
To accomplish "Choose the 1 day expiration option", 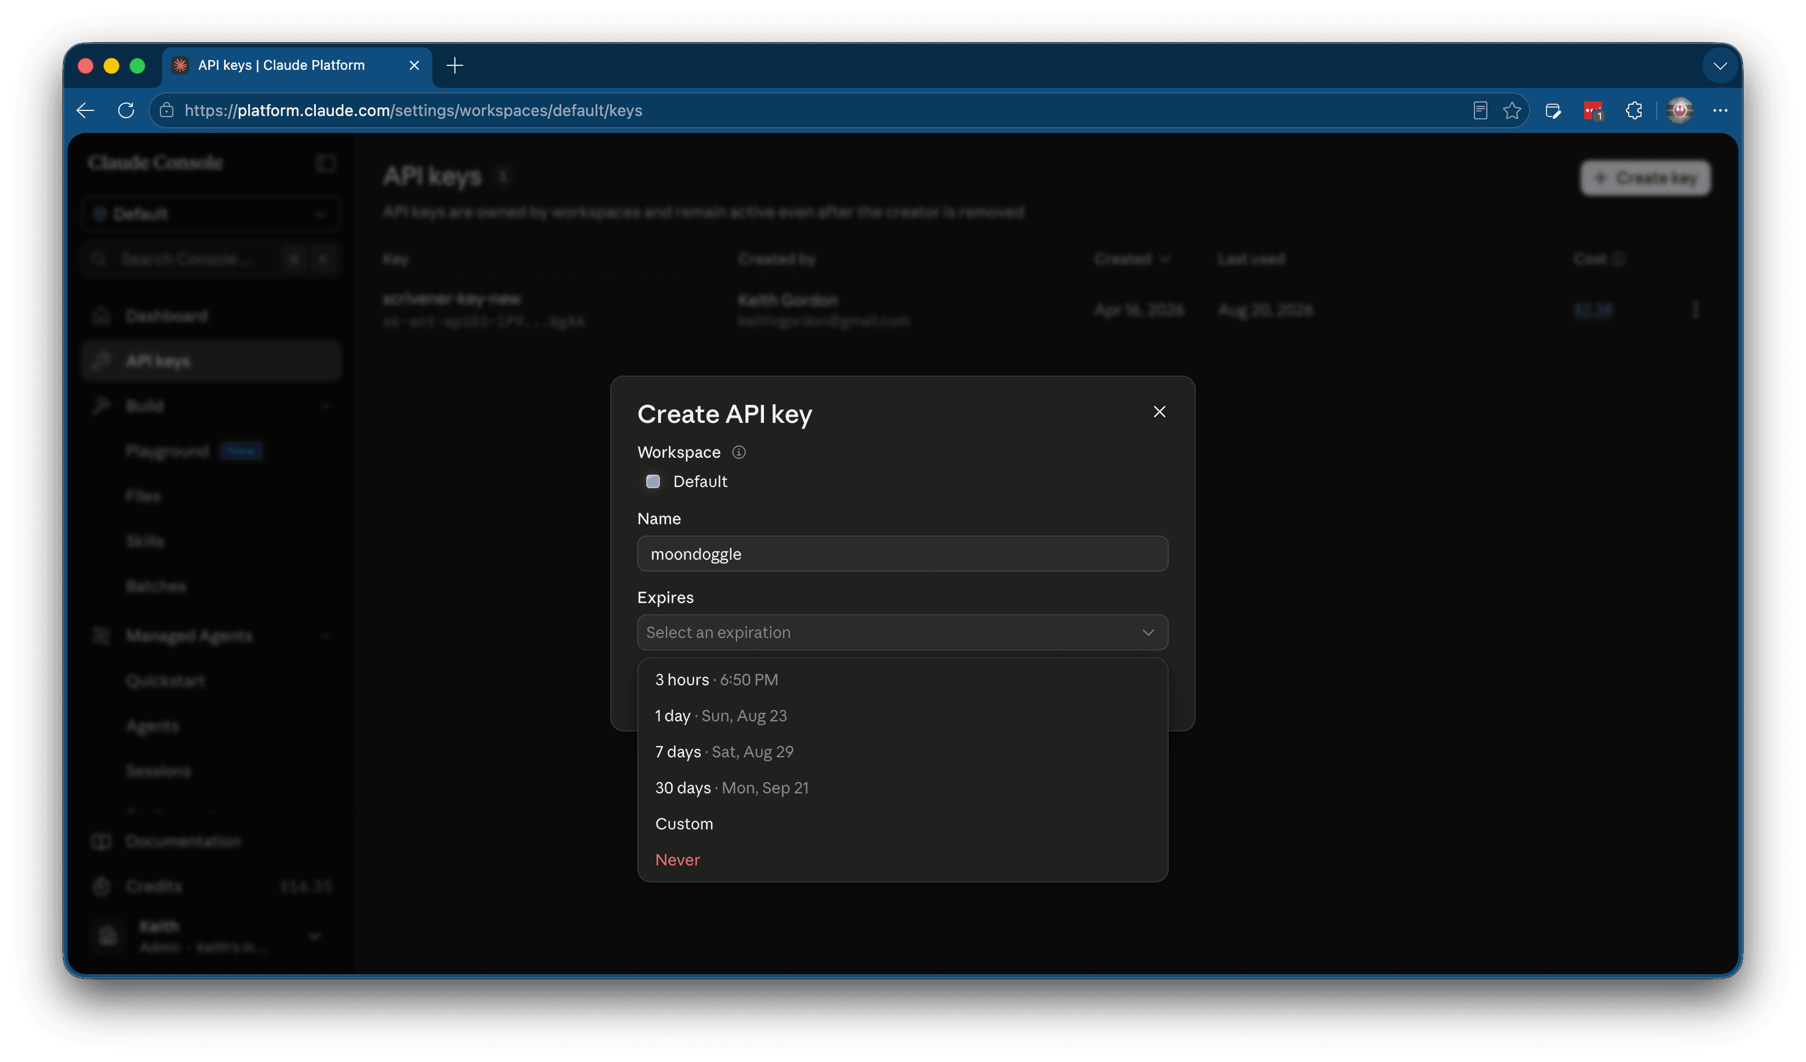I will pyautogui.click(x=902, y=715).
